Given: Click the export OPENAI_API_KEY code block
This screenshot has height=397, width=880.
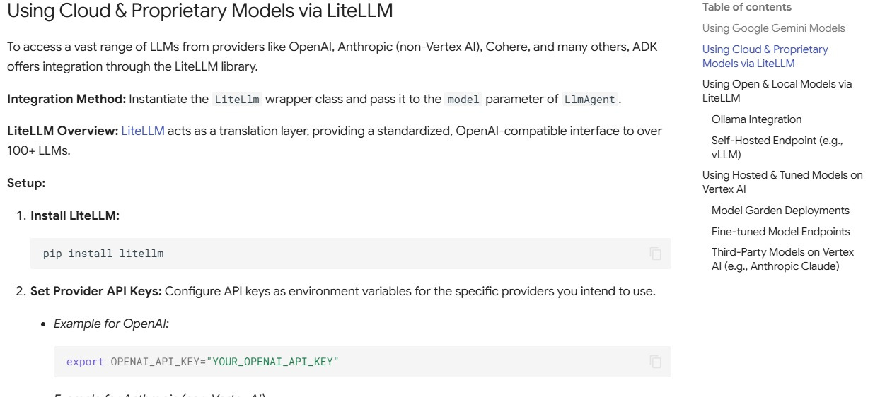Looking at the screenshot, I should (x=362, y=362).
